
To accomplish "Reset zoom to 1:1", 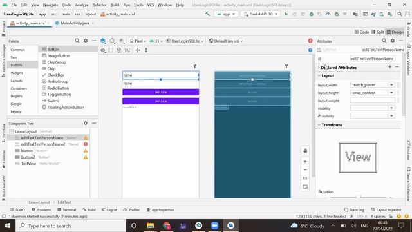I will (305, 179).
